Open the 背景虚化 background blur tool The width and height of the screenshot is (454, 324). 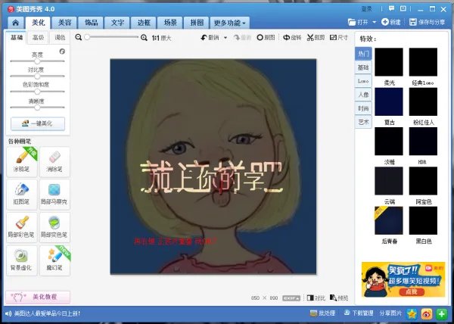[22, 260]
